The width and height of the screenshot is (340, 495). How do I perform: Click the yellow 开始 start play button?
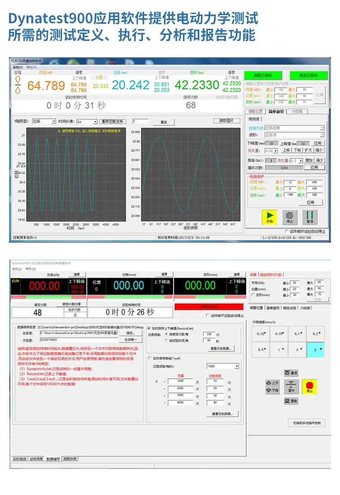[x=269, y=217]
